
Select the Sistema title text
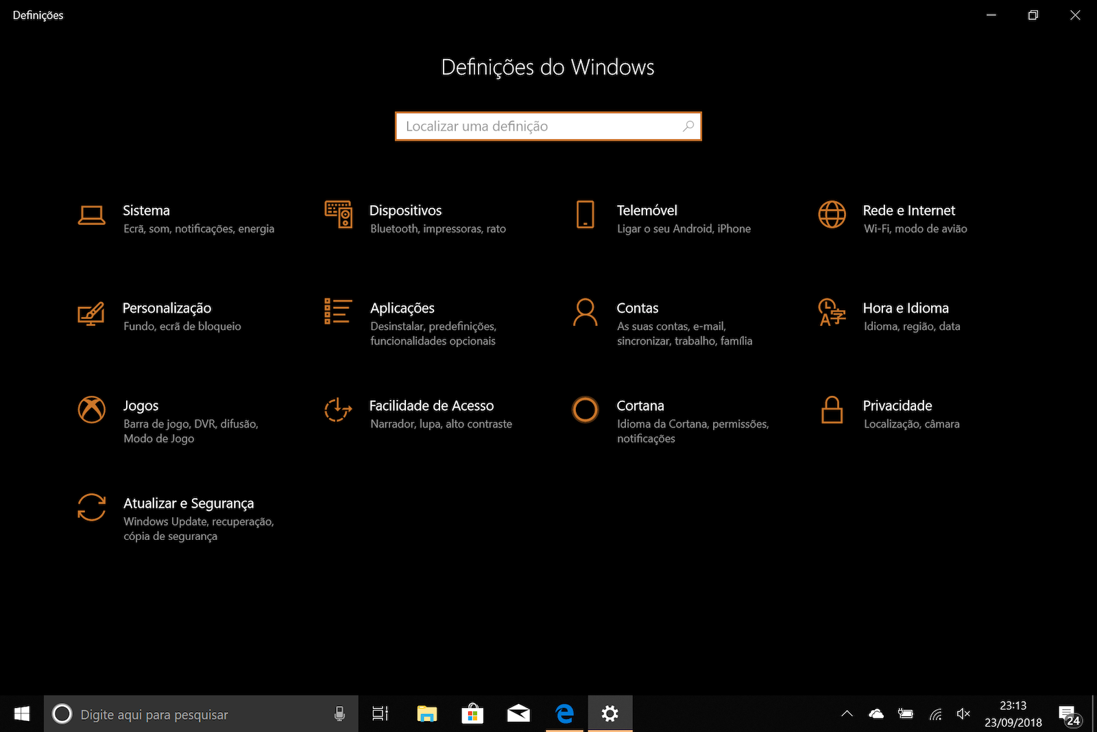(146, 211)
